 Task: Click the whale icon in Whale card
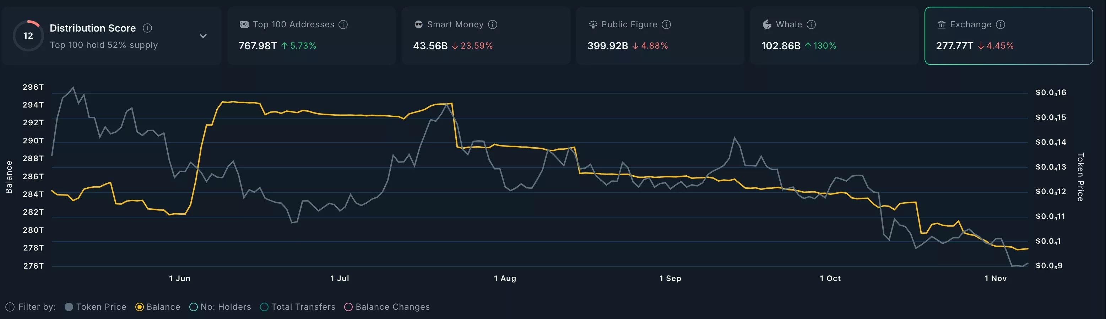pyautogui.click(x=767, y=24)
